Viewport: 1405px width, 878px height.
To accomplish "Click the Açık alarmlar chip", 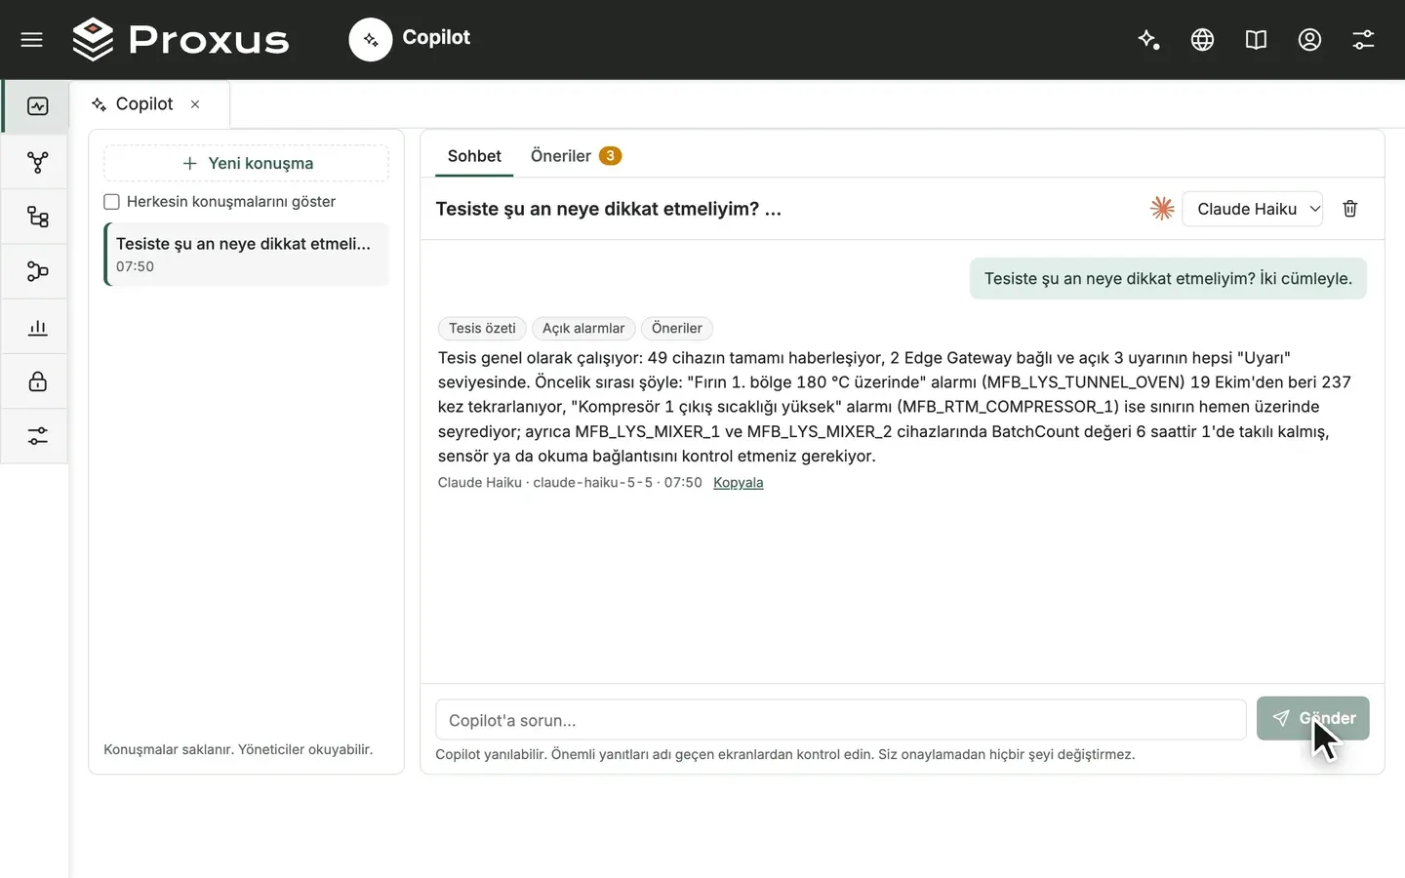I will (x=583, y=329).
